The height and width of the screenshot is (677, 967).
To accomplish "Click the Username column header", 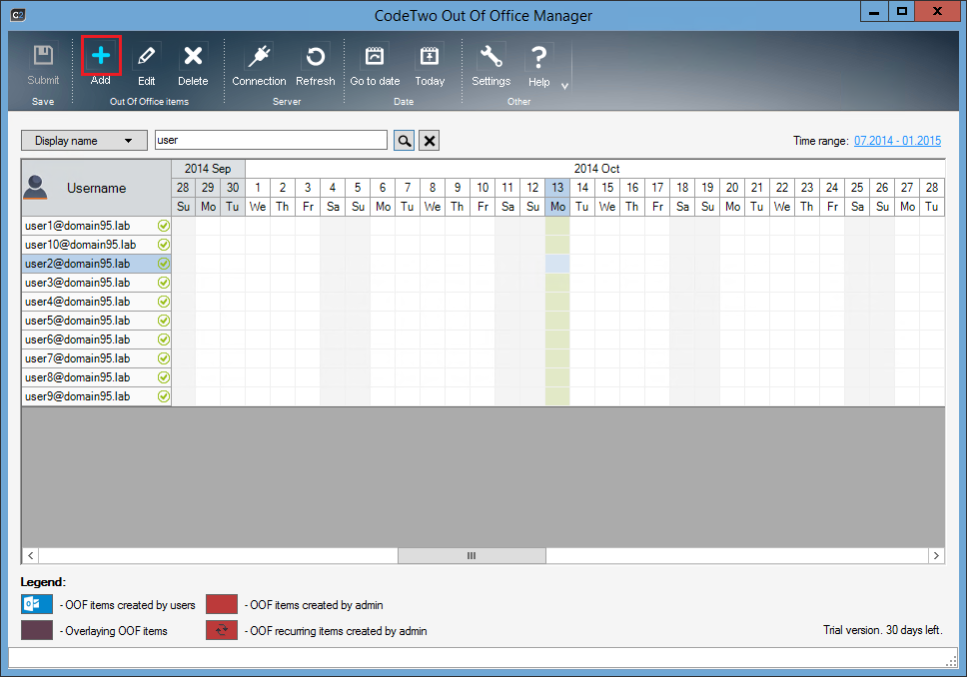I will (x=96, y=188).
